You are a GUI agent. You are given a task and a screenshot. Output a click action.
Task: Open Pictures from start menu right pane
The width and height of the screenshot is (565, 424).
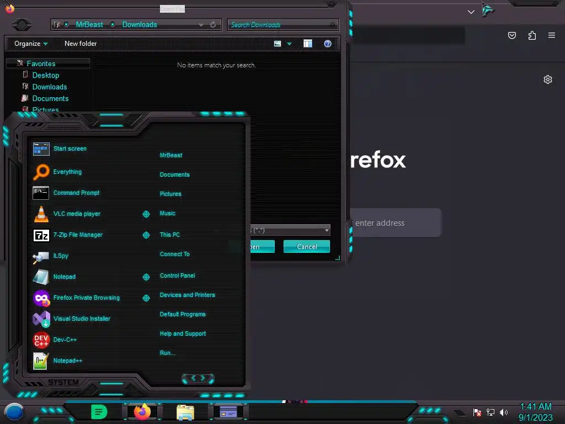[170, 194]
